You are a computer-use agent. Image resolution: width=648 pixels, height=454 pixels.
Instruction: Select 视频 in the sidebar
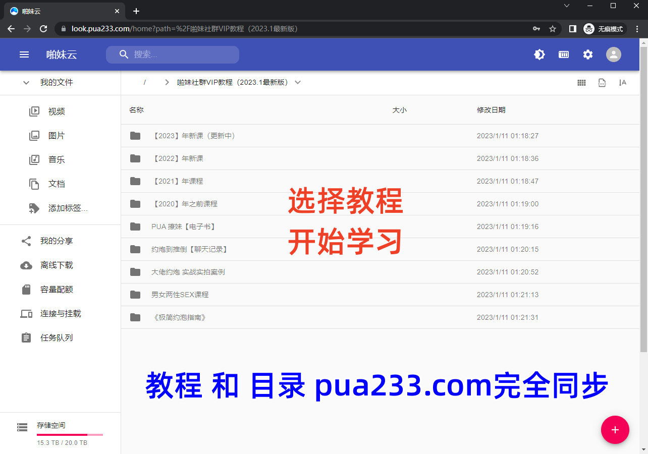pos(56,111)
